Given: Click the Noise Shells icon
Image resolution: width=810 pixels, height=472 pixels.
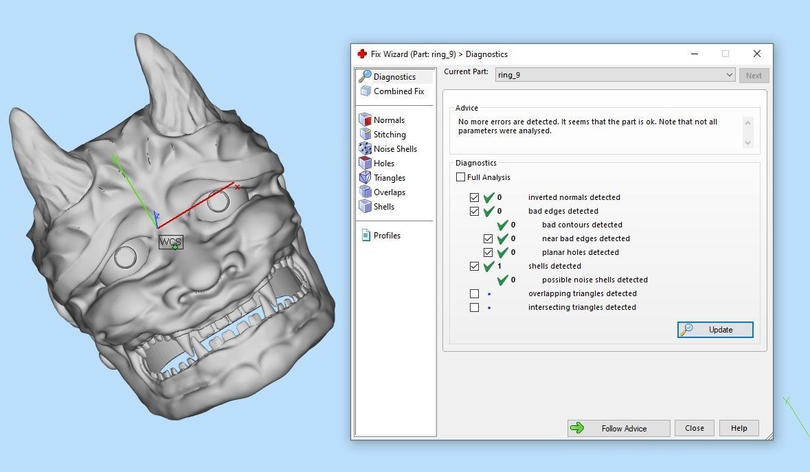Looking at the screenshot, I should click(365, 148).
